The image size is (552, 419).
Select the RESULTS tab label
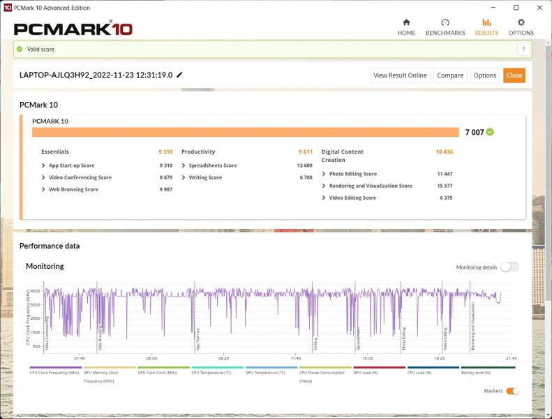pos(486,33)
